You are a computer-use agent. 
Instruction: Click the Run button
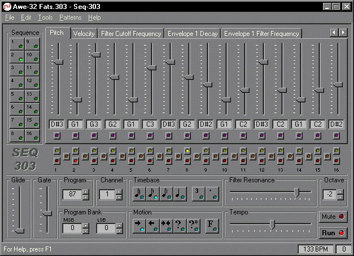(333, 233)
